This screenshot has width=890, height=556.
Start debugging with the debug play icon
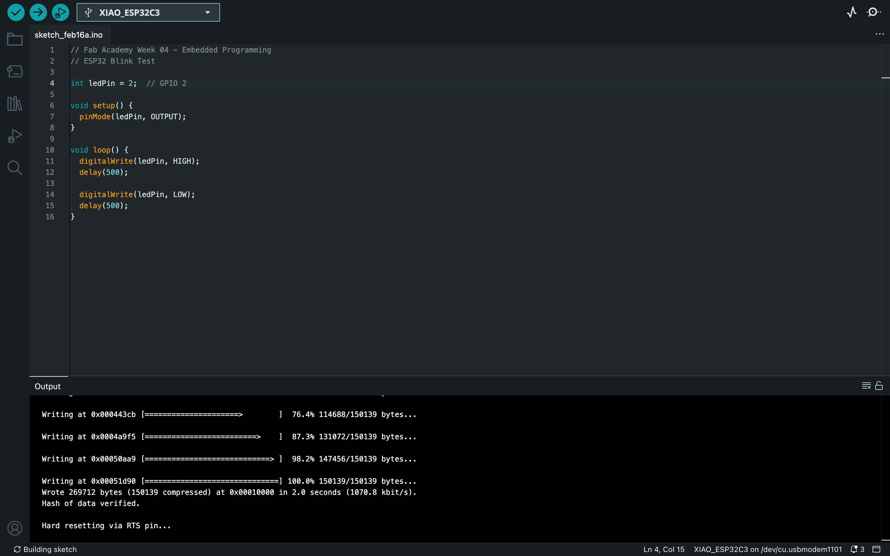[60, 12]
